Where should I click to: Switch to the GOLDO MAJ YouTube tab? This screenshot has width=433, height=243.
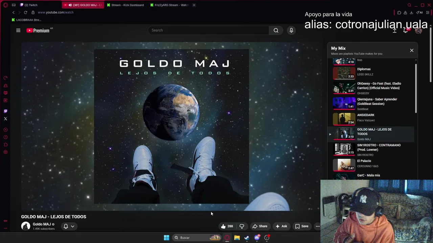83,5
